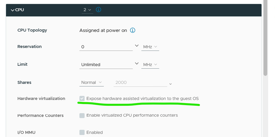The height and width of the screenshot is (137, 275).
Task: Click the CPU Topology info icon
Action: [132, 30]
